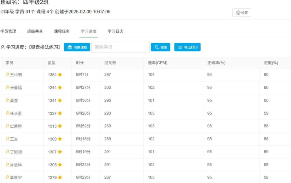Open the 学习日志 tab
This screenshot has height=183, width=291.
(115, 31)
